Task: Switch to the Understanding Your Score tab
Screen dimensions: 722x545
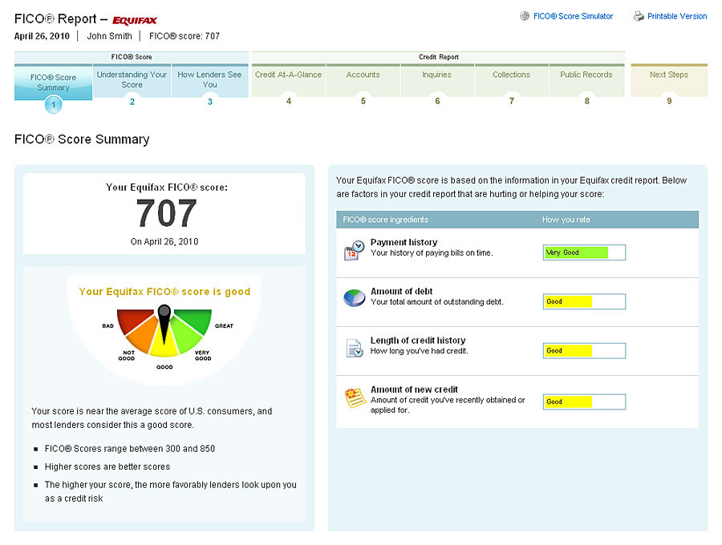Action: coord(132,81)
